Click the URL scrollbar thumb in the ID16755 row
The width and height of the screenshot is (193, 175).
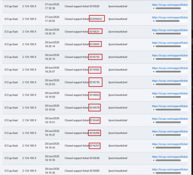tap(168, 59)
